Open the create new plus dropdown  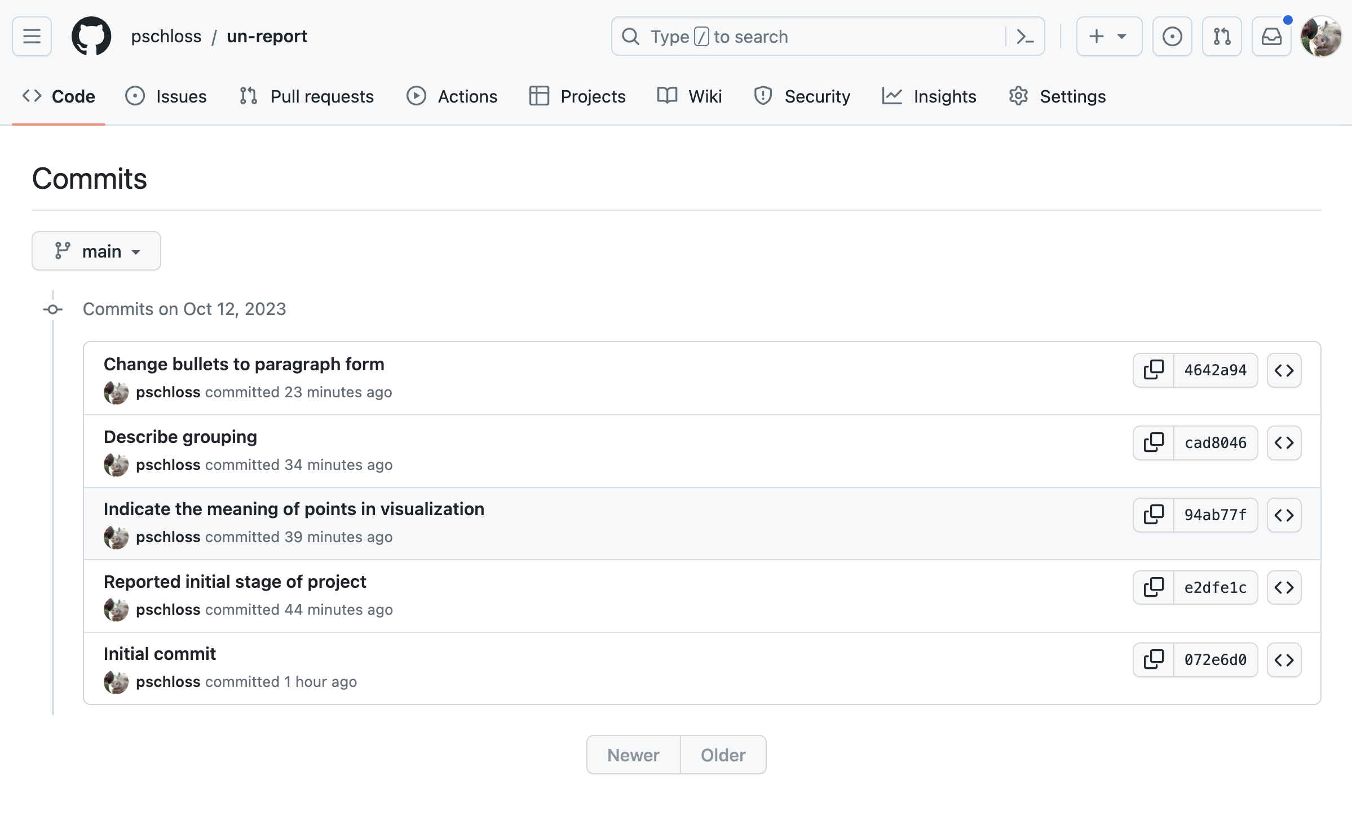click(1108, 37)
